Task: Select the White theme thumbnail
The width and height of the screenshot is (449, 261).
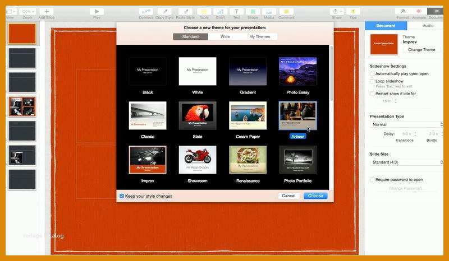Action: (x=198, y=71)
